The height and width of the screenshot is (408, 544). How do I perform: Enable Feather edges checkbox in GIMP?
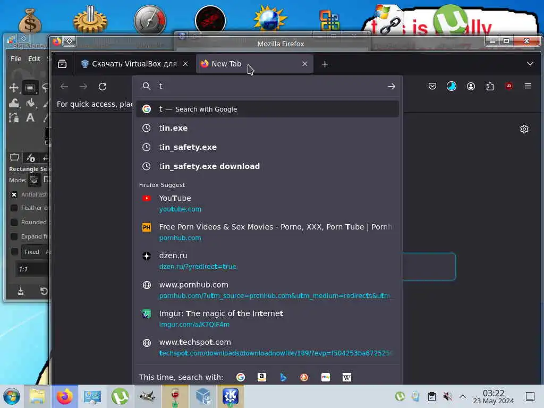click(x=14, y=208)
